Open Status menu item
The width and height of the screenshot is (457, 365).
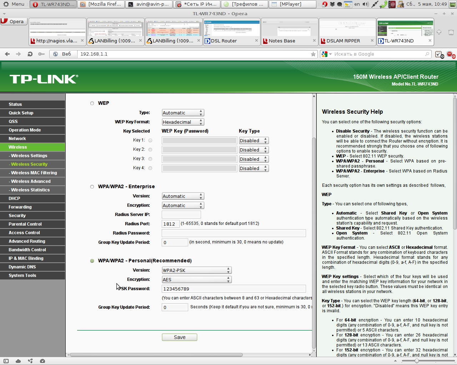tap(32, 104)
